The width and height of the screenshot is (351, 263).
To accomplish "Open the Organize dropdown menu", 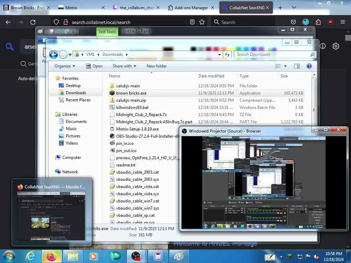I will click(65, 66).
